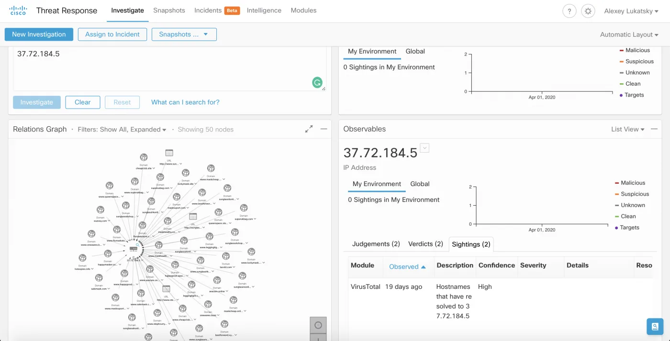Image resolution: width=670 pixels, height=341 pixels.
Task: Open the List View dropdown in Observables
Action: pos(628,129)
